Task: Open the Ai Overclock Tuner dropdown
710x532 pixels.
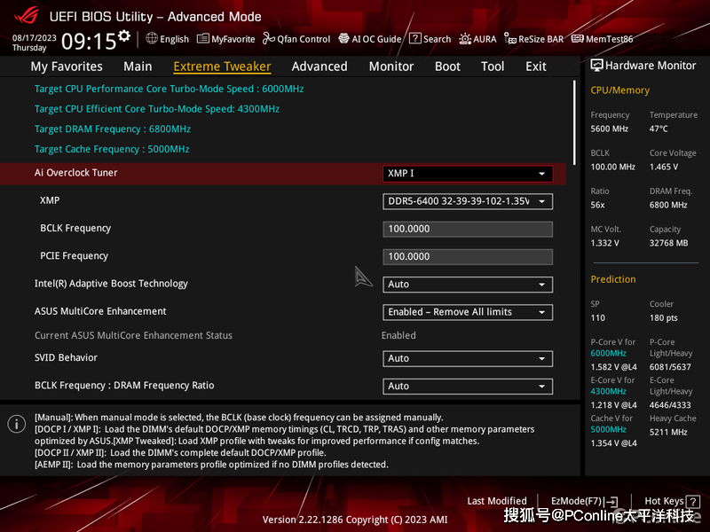Action: click(468, 174)
